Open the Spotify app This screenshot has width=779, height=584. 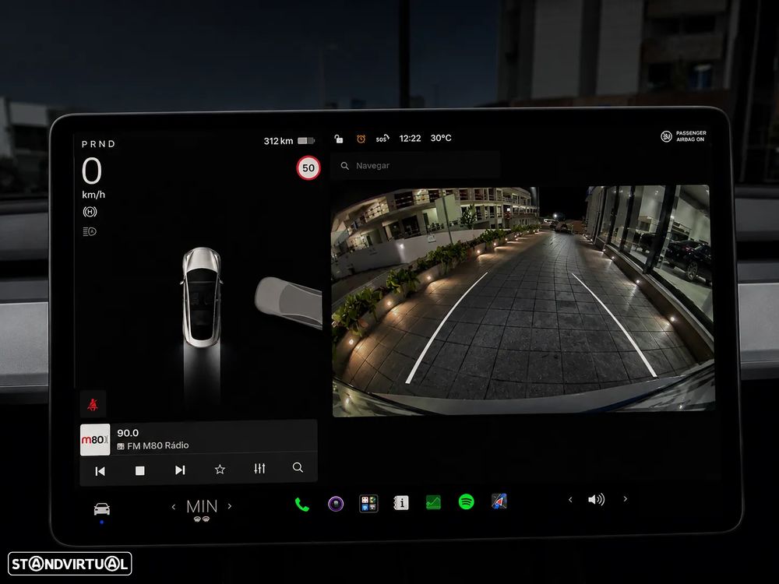coord(466,502)
